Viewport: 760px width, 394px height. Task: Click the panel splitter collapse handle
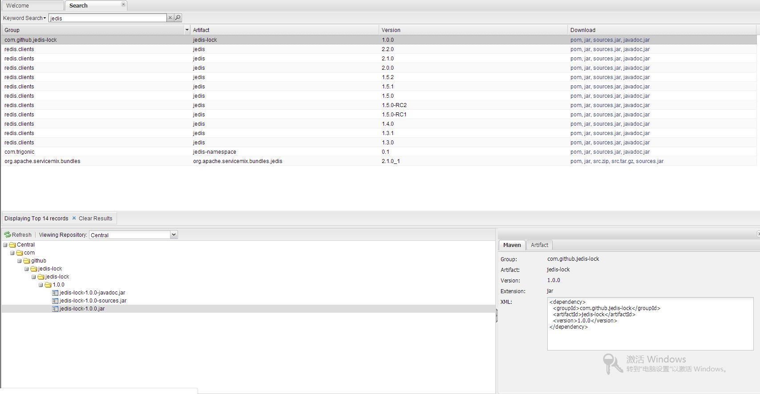[x=497, y=315]
